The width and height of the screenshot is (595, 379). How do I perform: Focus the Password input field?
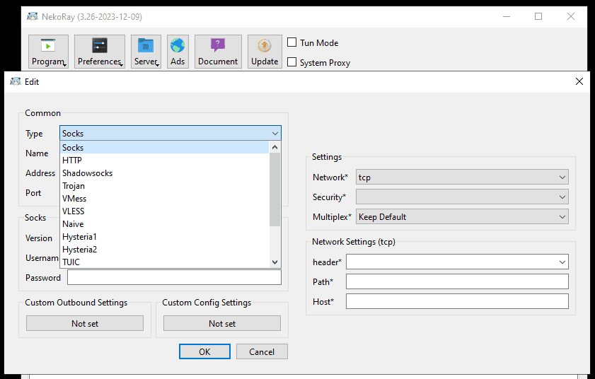[174, 277]
